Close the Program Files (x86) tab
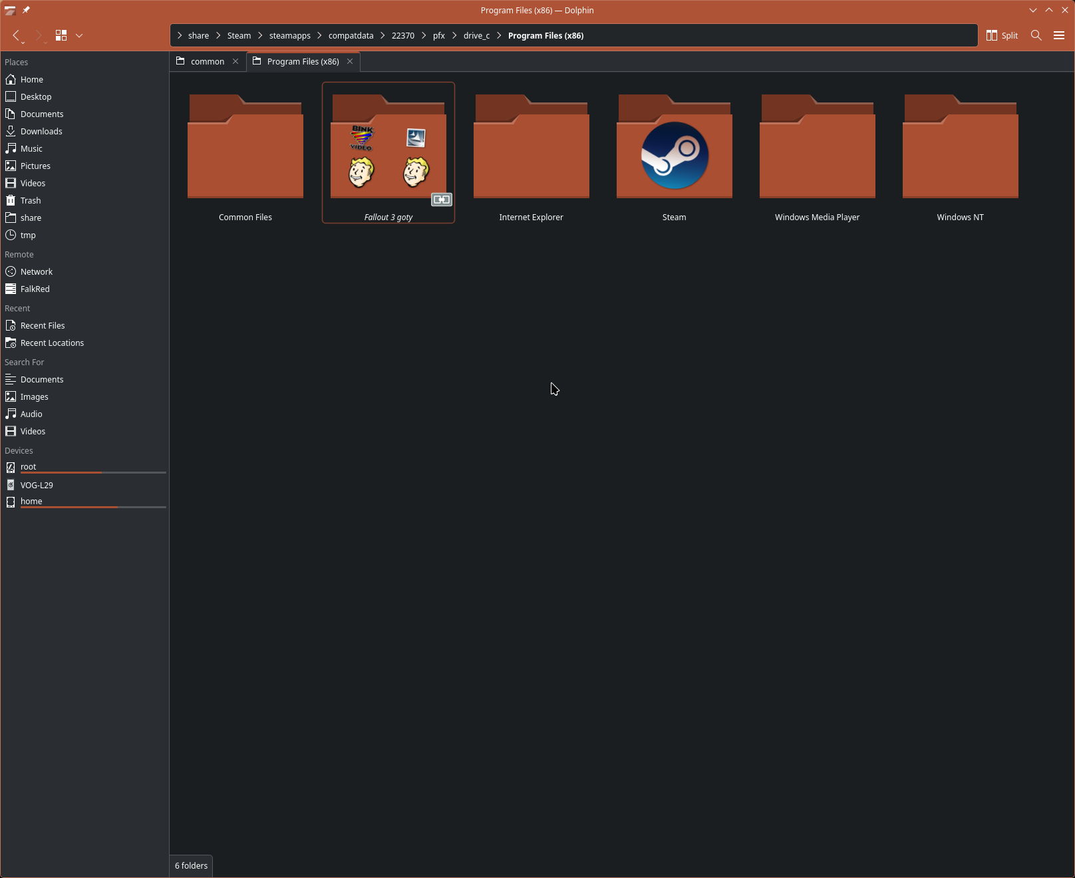The height and width of the screenshot is (878, 1075). 350,61
